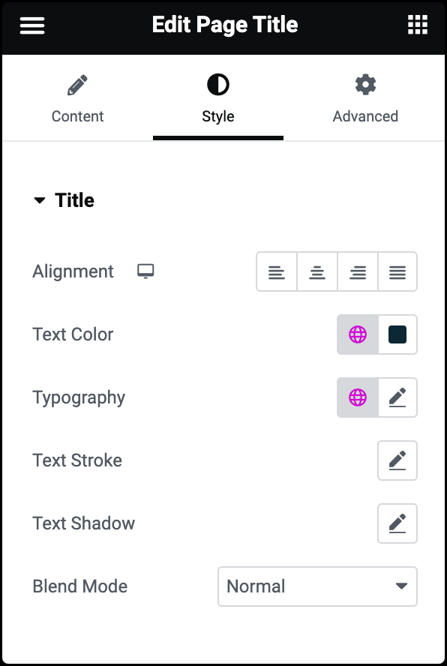The width and height of the screenshot is (447, 666).
Task: Open the dark Text Color swatch
Action: 397,334
